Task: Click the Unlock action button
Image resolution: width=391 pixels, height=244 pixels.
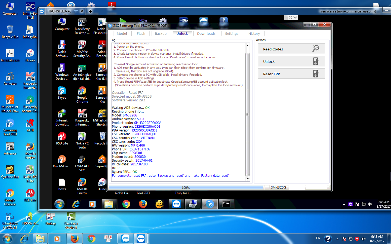Action: click(291, 61)
